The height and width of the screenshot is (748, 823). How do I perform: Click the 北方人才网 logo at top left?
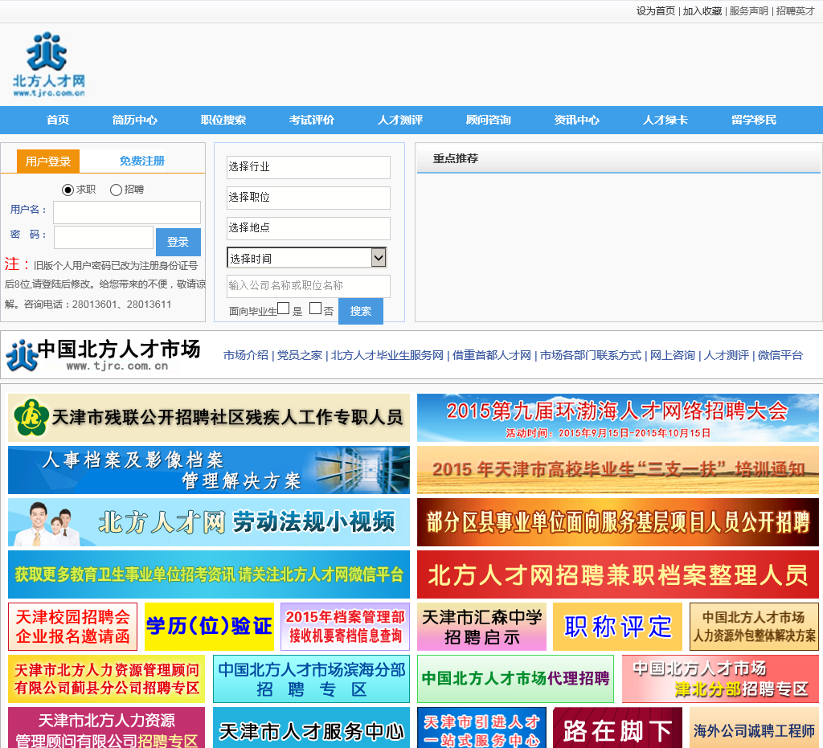click(49, 64)
